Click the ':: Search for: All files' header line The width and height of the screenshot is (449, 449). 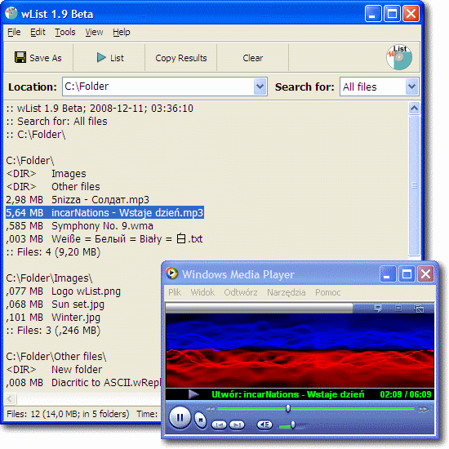(56, 121)
